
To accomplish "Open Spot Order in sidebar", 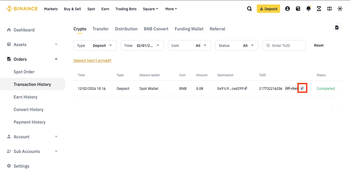I will [24, 72].
